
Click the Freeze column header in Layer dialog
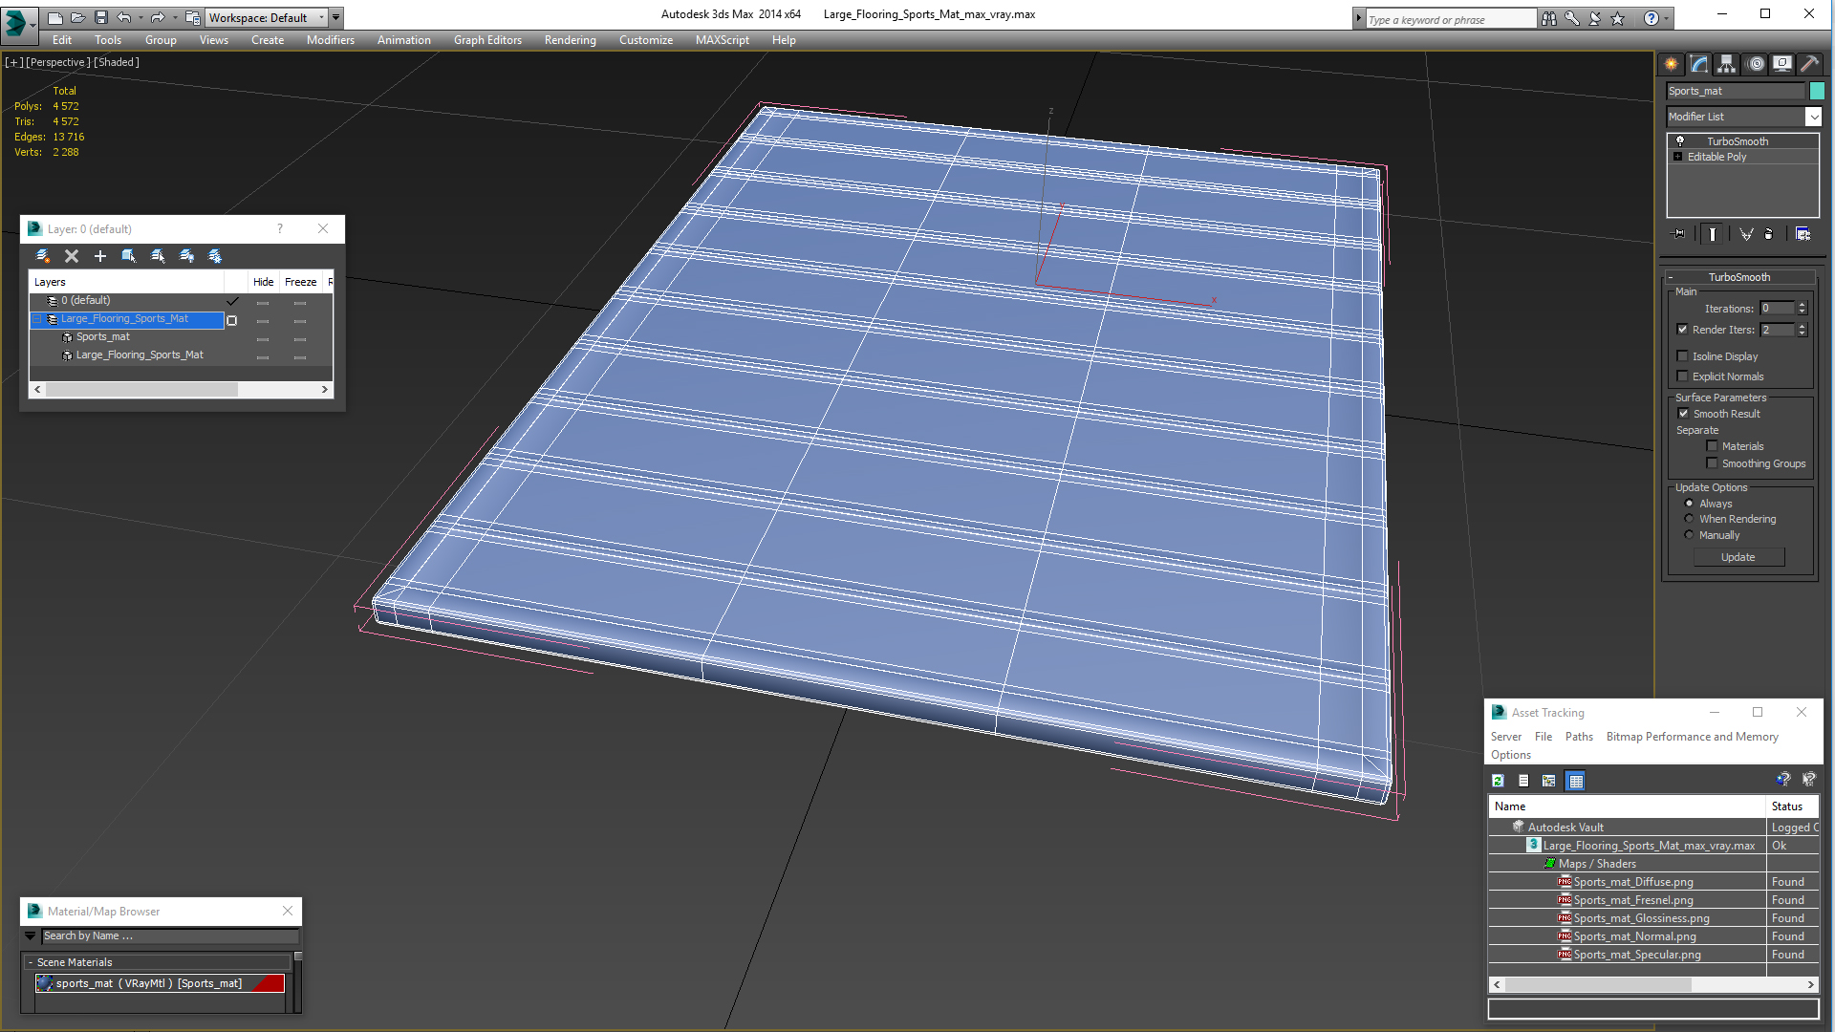click(x=301, y=282)
